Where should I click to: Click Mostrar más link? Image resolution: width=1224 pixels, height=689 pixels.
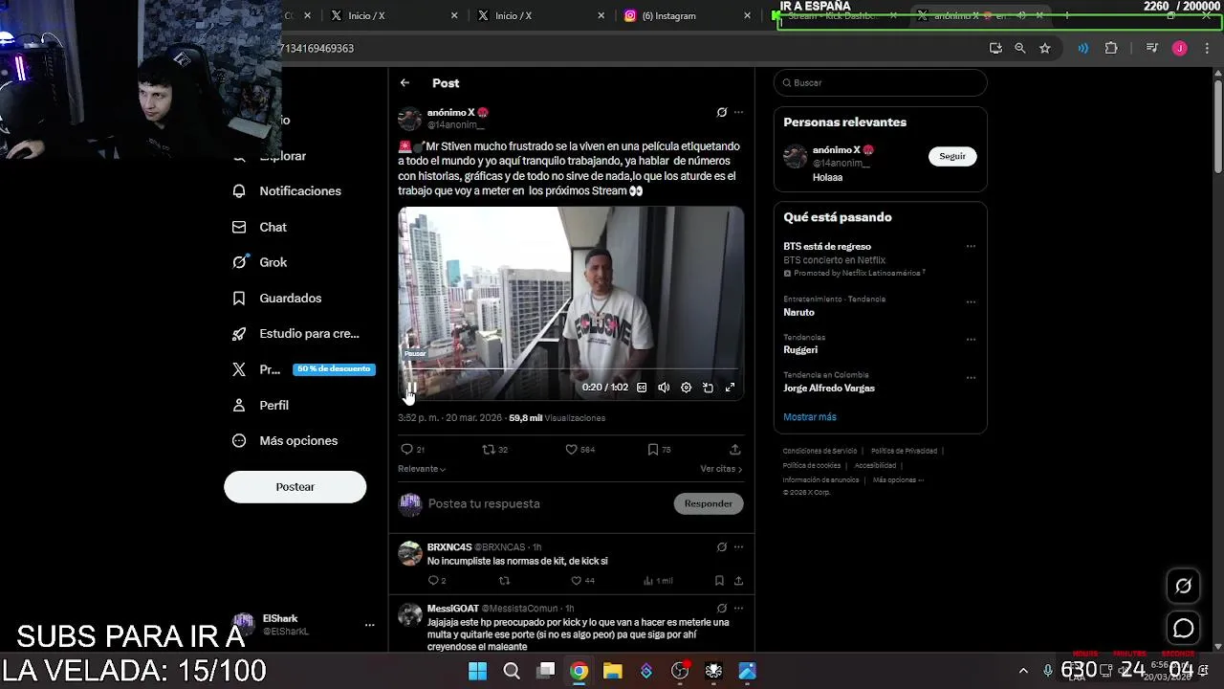pyautogui.click(x=810, y=417)
